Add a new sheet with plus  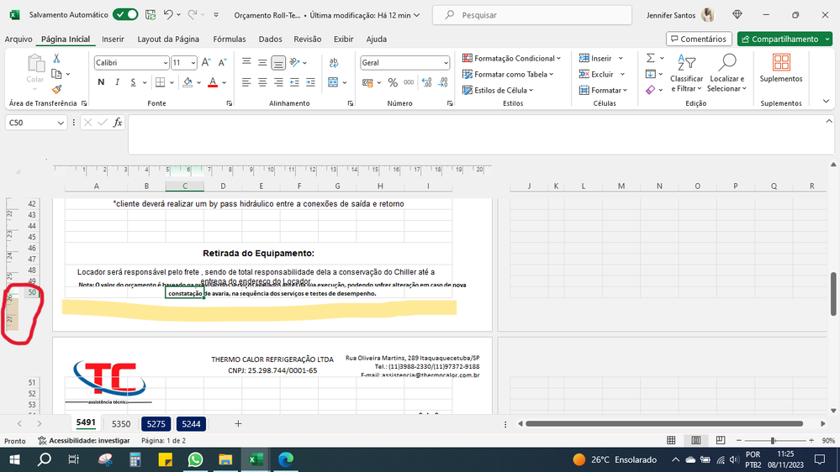point(239,424)
